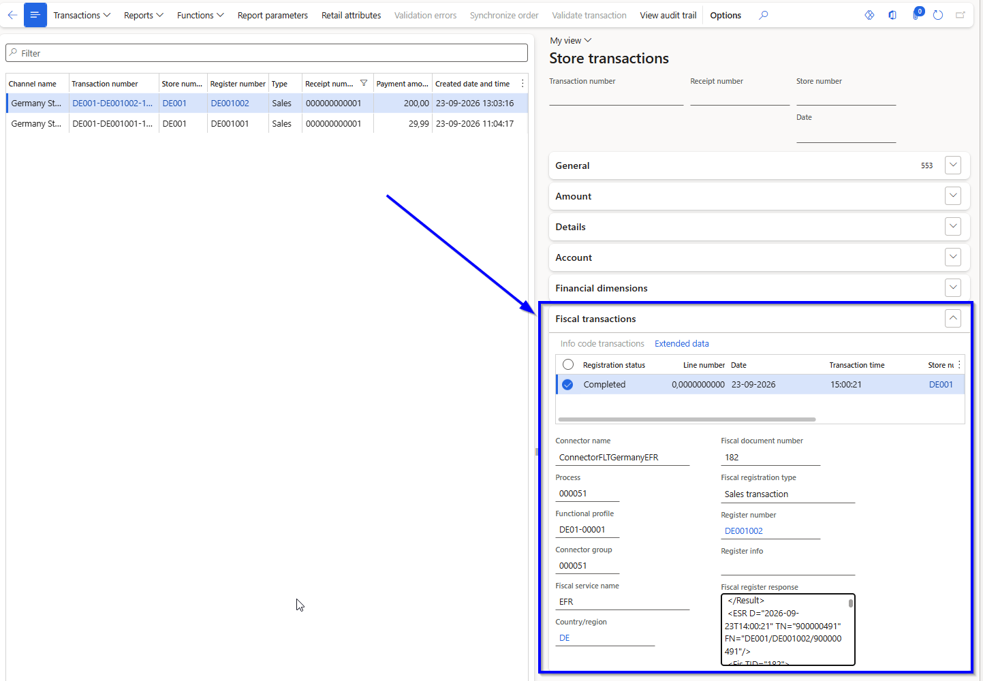983x681 pixels.
Task: Open the Power Apps diamond icon
Action: (x=869, y=15)
